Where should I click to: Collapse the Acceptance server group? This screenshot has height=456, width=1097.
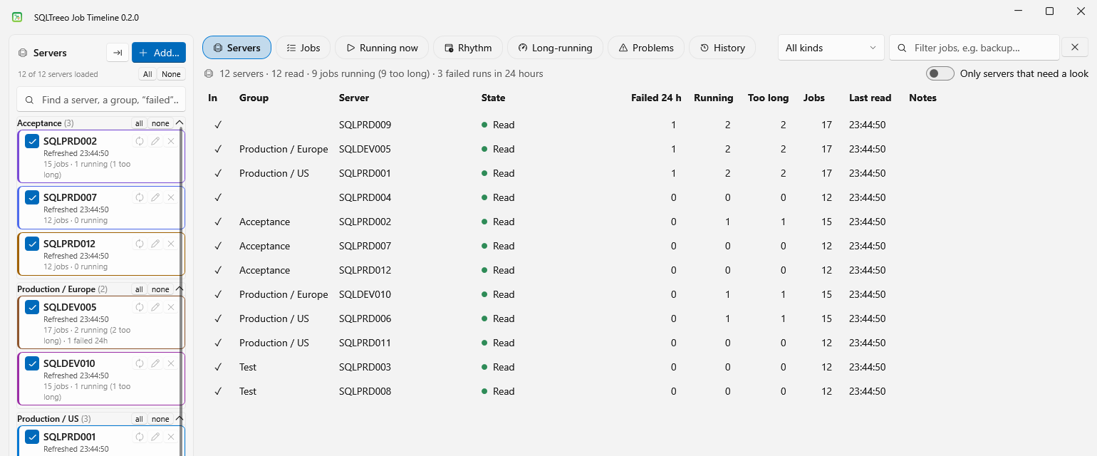(x=180, y=123)
